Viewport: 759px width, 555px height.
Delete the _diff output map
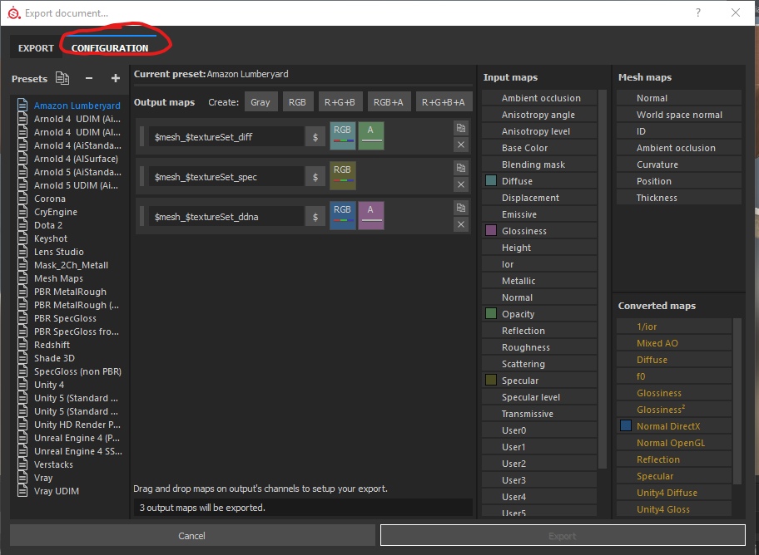point(461,145)
